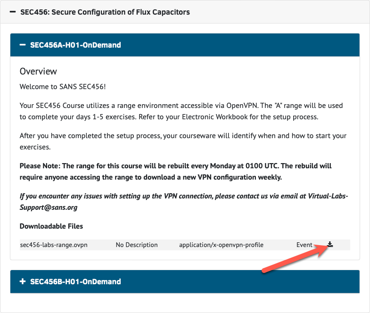370x313 pixels.
Task: Click the sec456-labs-range.ovpn filename
Action: pos(54,245)
